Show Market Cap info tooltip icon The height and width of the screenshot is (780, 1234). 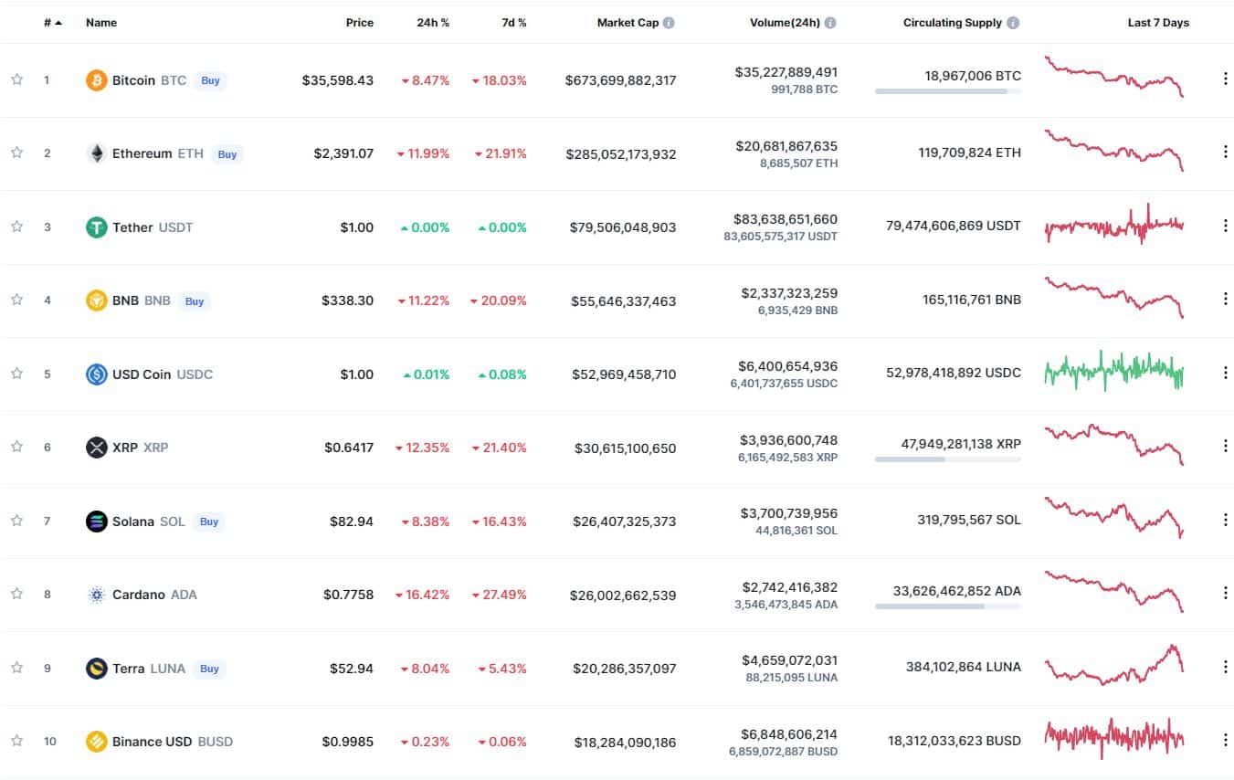(669, 23)
